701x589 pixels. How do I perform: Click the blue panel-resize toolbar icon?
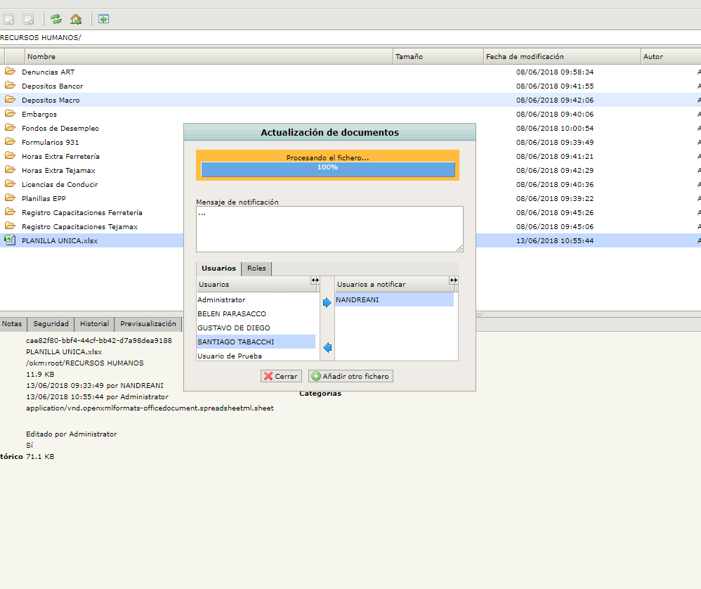tap(103, 19)
